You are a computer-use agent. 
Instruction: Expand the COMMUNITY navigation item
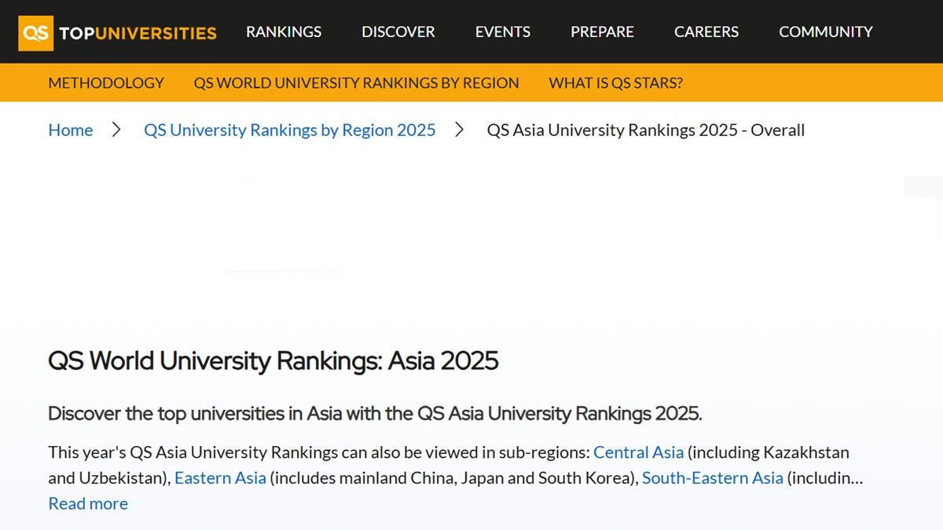click(x=825, y=32)
